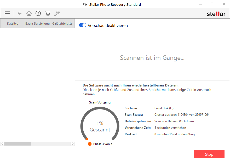Screen dimensions: 230x162
Task: Click the app icon in title bar
Action: tap(85, 4)
